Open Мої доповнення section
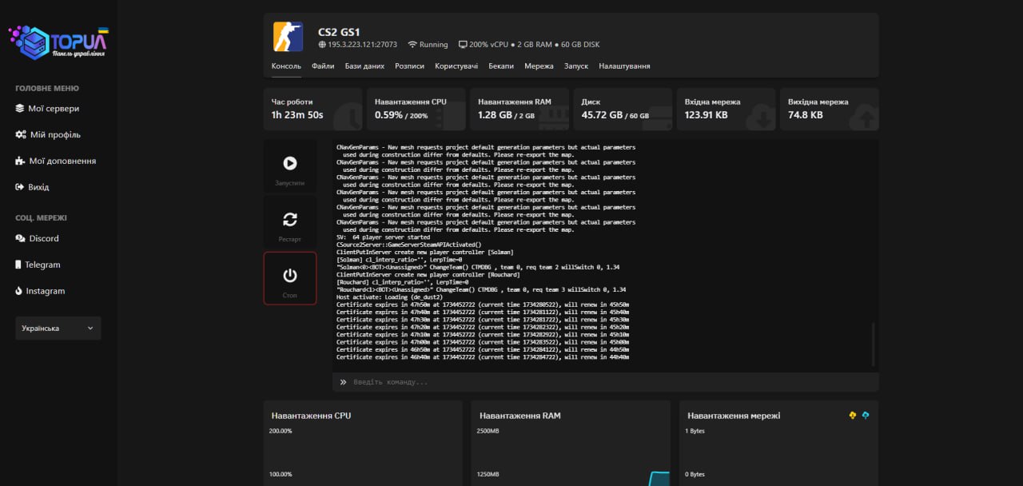 pos(62,161)
